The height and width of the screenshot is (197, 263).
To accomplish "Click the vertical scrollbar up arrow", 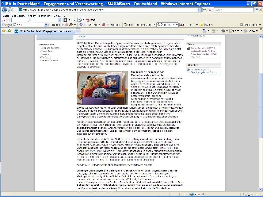I will (x=261, y=37).
